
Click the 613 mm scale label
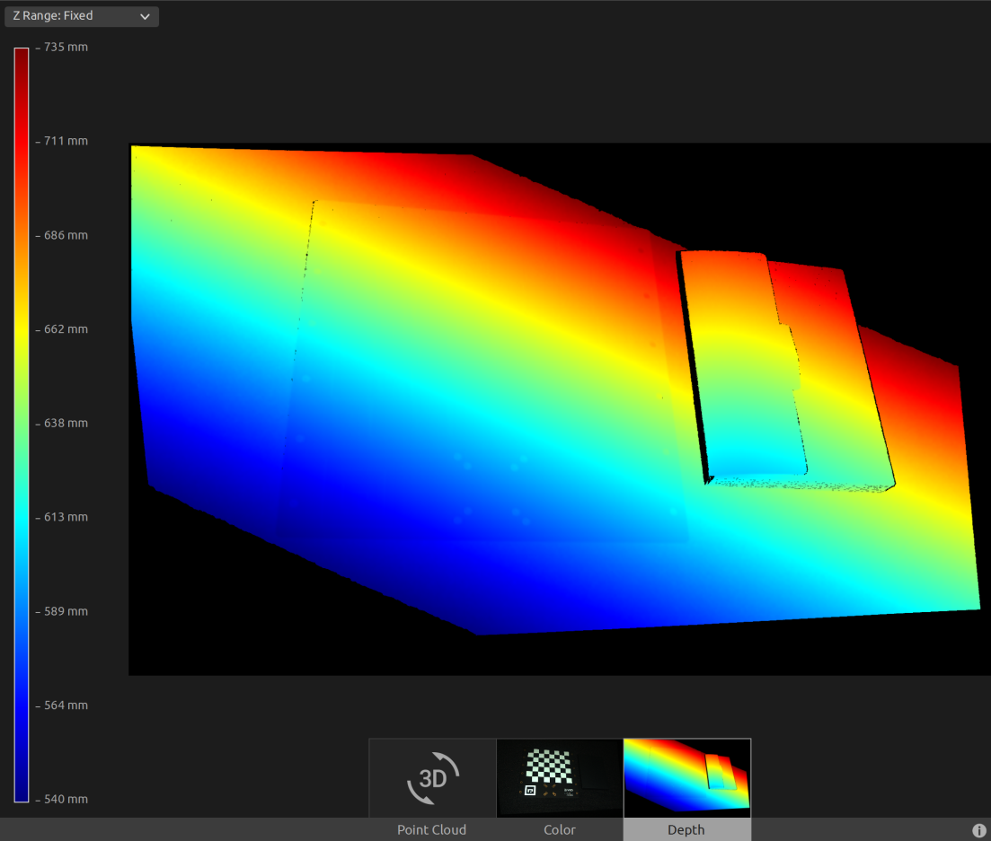click(66, 517)
